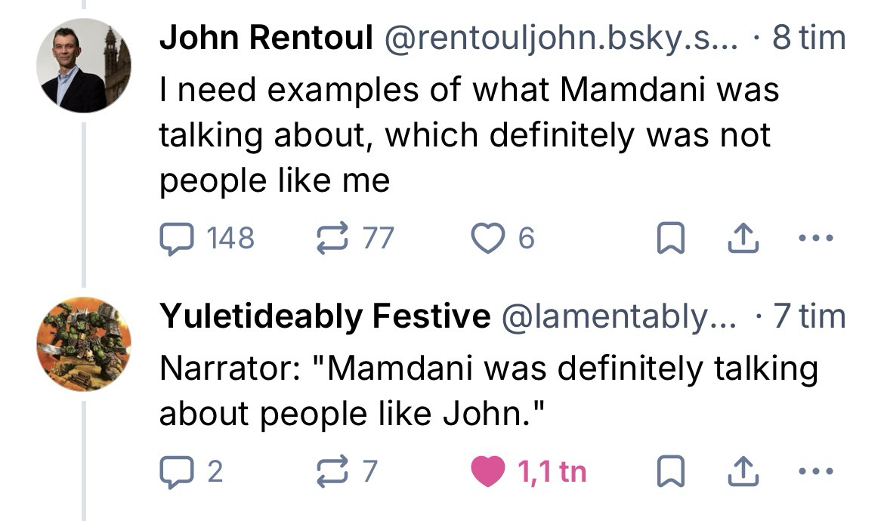Image resolution: width=884 pixels, height=521 pixels.
Task: Click the Yuletideably Festive display name
Action: coord(324,316)
